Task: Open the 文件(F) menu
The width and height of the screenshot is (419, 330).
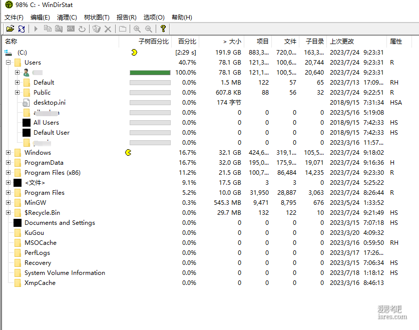Action: [x=14, y=18]
